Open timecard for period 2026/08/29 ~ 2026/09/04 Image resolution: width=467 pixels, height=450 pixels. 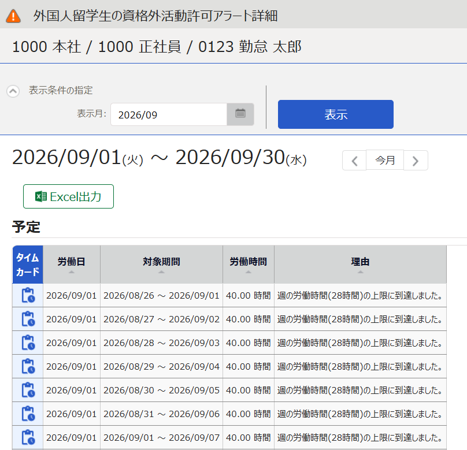point(28,366)
